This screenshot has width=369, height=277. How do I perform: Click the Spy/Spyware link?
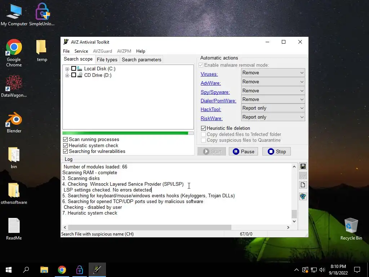[215, 92]
